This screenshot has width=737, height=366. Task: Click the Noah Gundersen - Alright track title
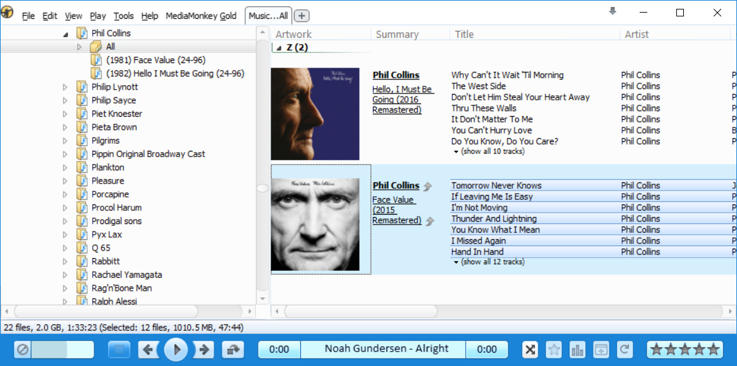(x=386, y=348)
